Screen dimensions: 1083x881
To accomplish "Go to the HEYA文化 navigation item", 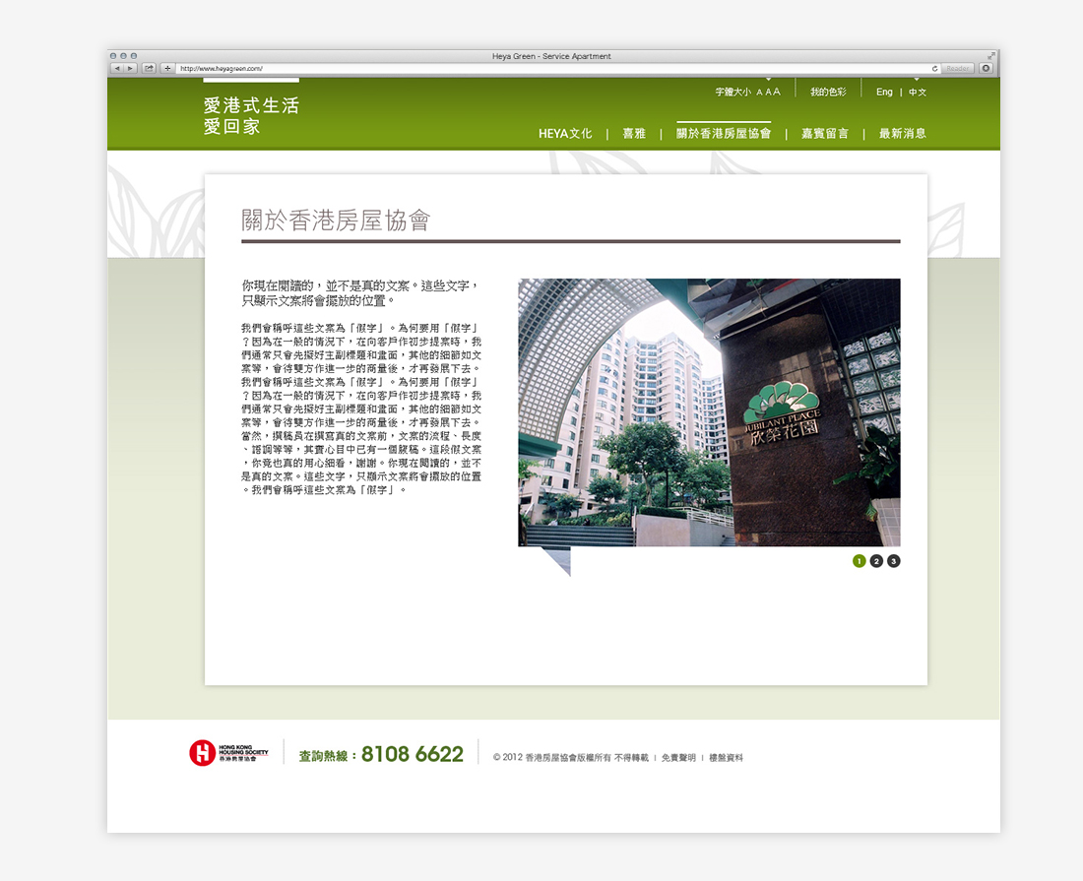I will pos(565,133).
